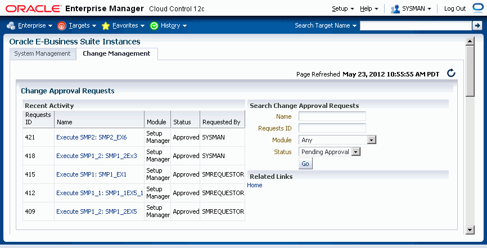The height and width of the screenshot is (248, 487).
Task: Open request Execute SMP1_1: SMP1_1EX5_1
Action: click(100, 193)
